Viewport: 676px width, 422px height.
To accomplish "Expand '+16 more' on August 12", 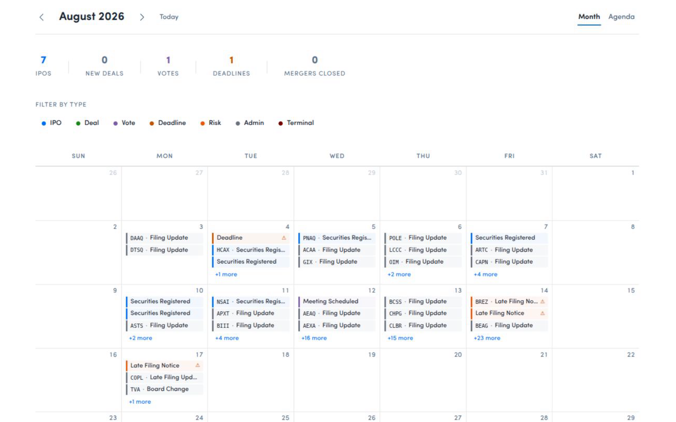I will [314, 338].
